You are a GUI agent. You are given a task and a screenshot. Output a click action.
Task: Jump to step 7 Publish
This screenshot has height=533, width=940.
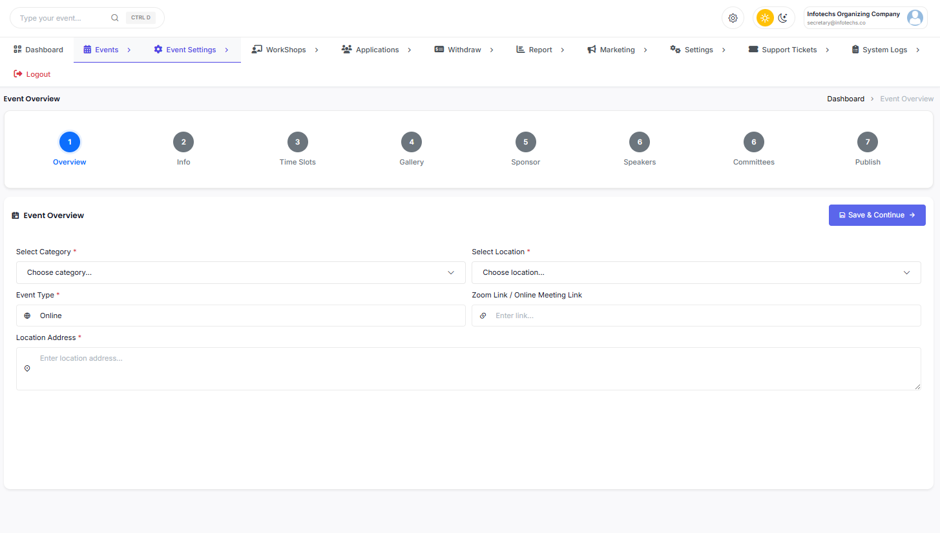pyautogui.click(x=867, y=143)
